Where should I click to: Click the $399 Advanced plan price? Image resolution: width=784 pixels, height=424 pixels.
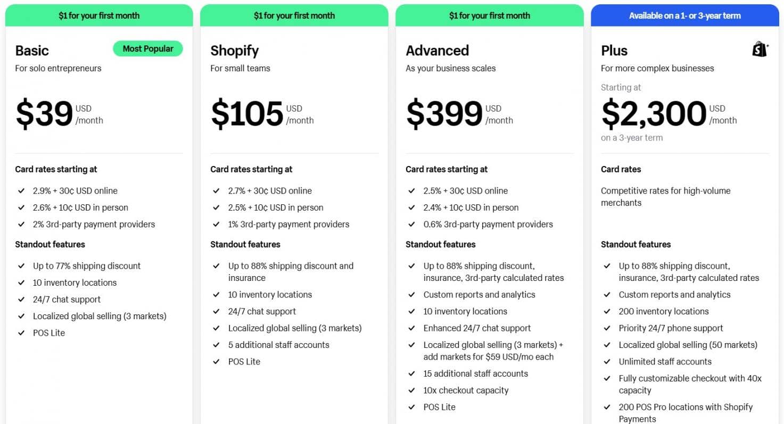point(444,114)
